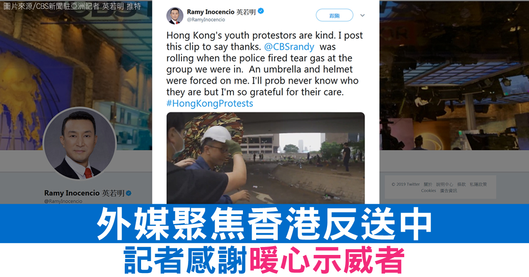This screenshot has height=277, width=529.
Task: Click the @RamyInocencio handle in the tweet header
Action: click(206, 19)
